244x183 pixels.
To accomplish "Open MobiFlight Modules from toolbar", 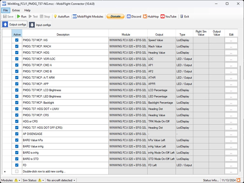I will click(75, 16).
